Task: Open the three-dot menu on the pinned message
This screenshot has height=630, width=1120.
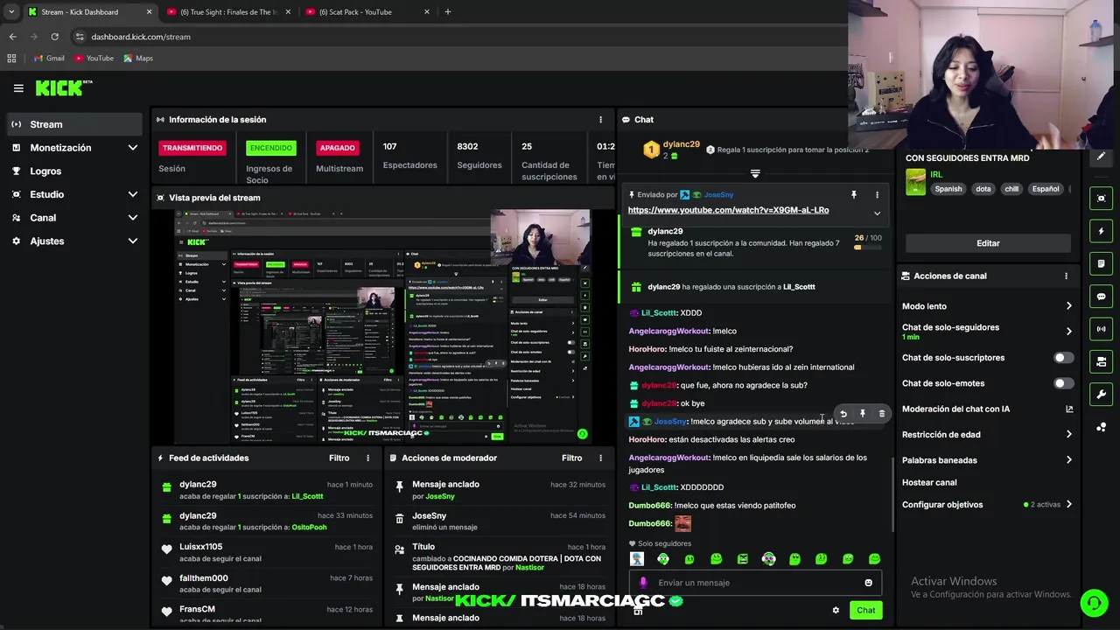Action: [877, 195]
